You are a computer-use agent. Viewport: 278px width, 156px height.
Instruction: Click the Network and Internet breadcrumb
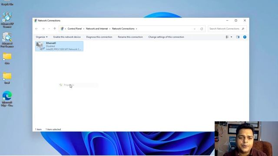pos(97,29)
